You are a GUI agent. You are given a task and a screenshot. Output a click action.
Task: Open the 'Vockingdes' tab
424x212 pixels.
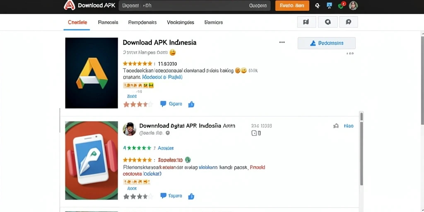coord(181,22)
